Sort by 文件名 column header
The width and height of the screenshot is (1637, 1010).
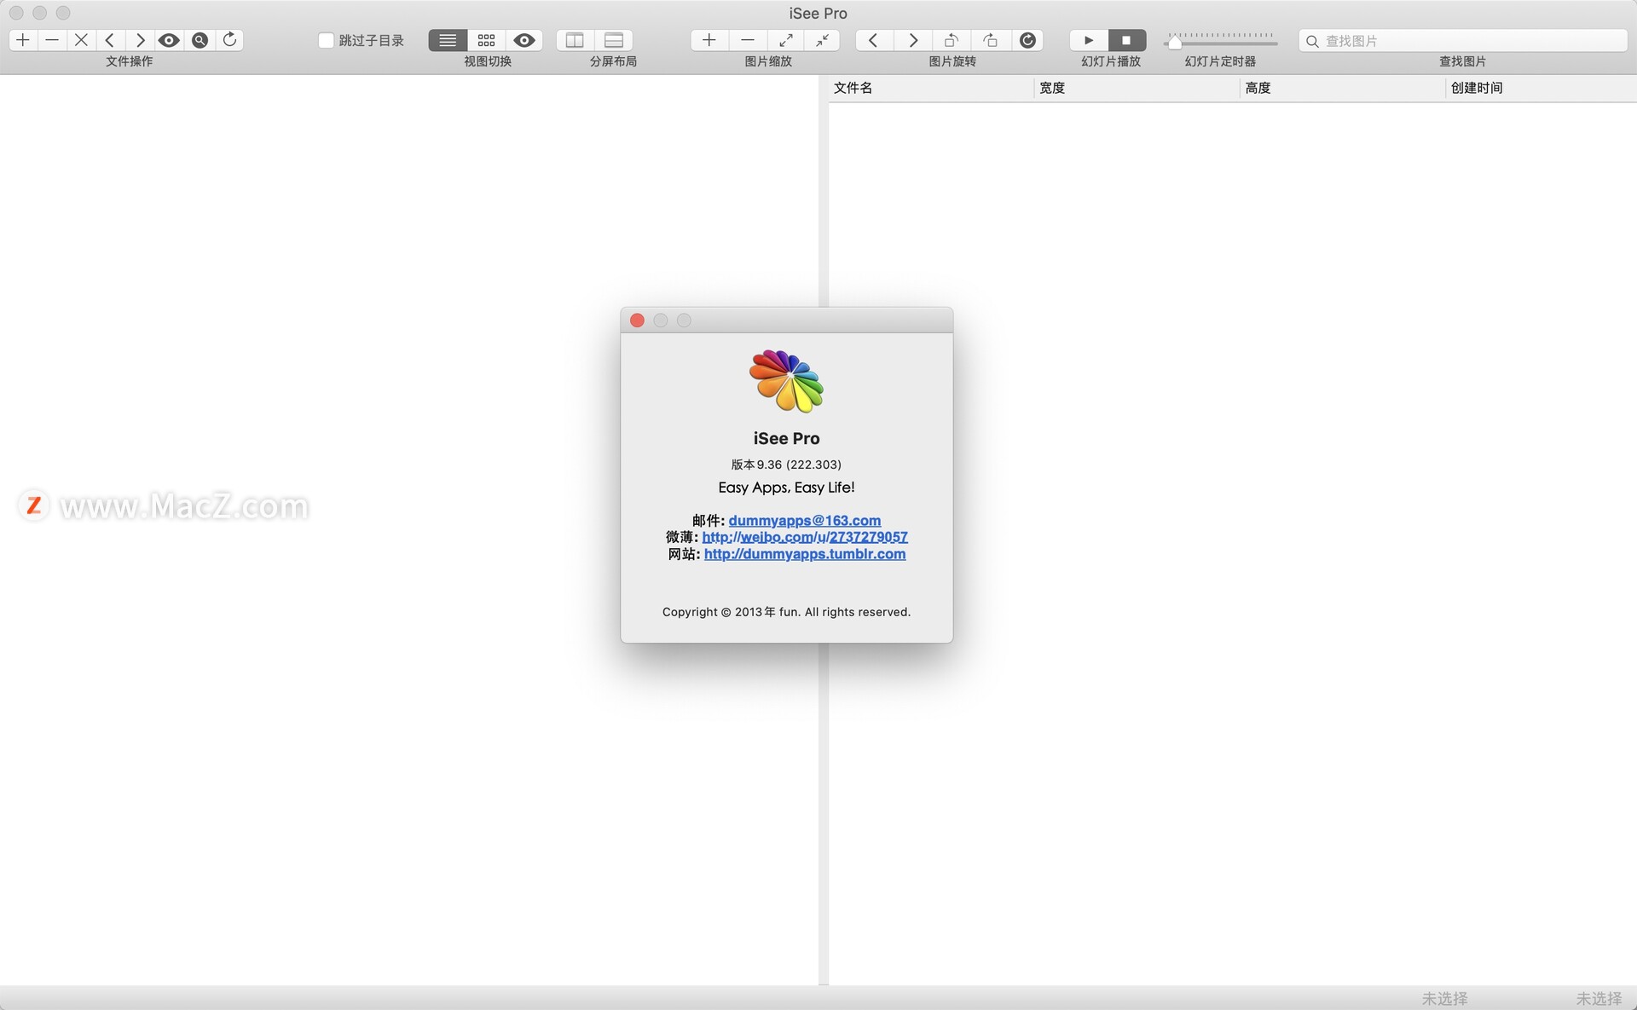(931, 88)
